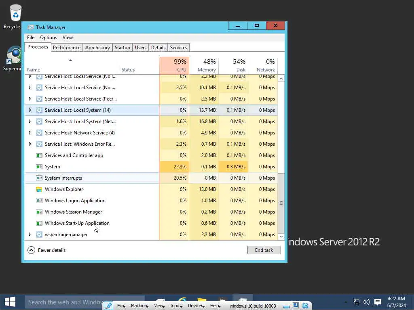Open the Windows Start menu
This screenshot has height=310, width=414.
click(10, 302)
